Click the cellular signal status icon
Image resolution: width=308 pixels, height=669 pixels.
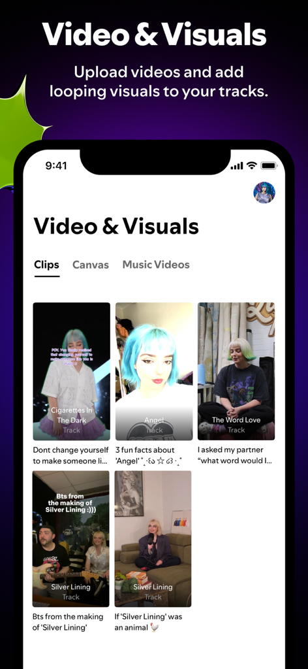(237, 165)
